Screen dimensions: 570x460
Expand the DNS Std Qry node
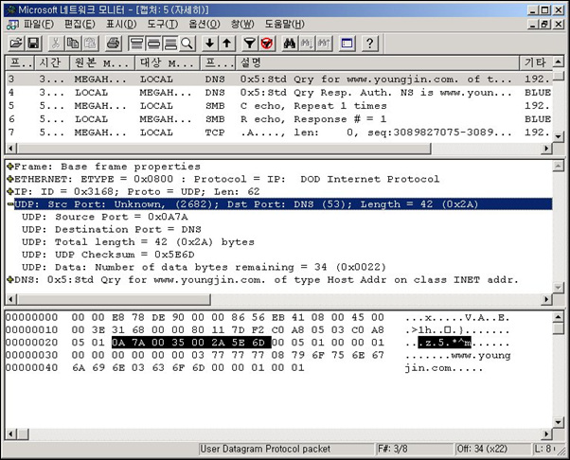9,280
